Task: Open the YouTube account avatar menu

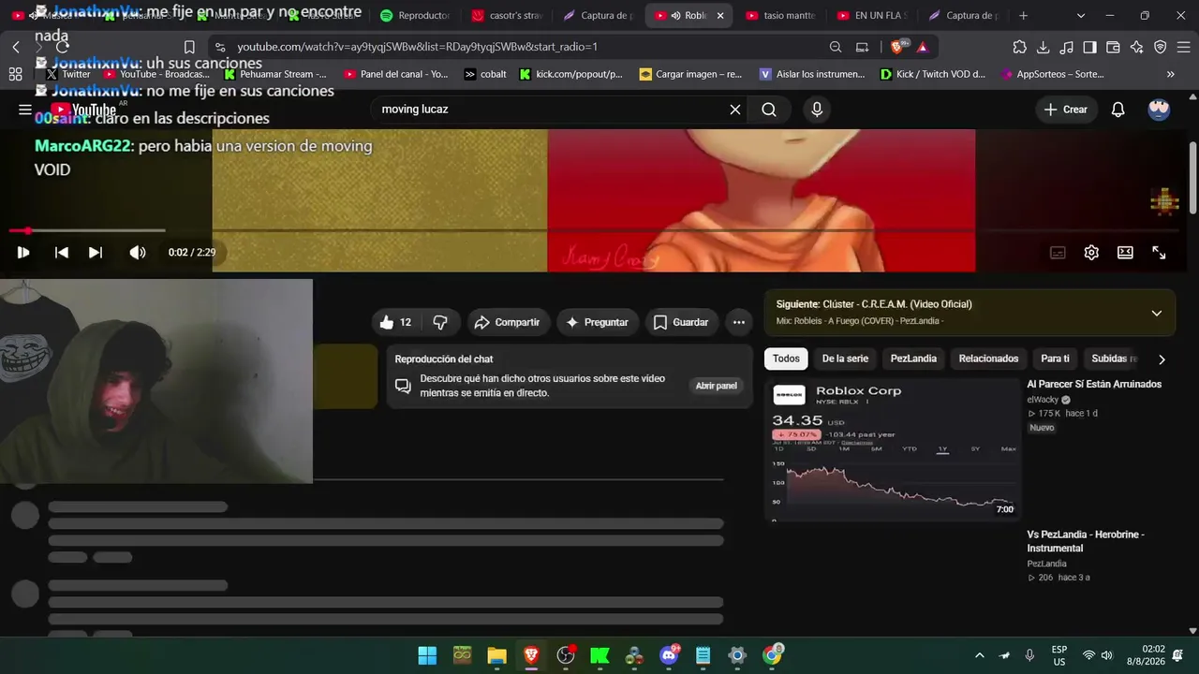Action: (1159, 110)
